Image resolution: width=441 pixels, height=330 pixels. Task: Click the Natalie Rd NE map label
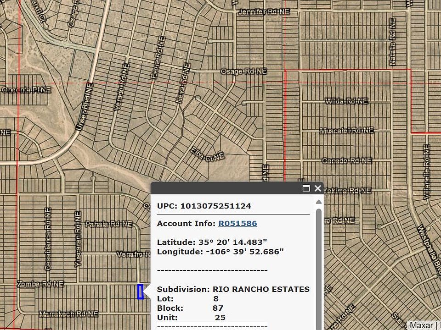[393, 42]
